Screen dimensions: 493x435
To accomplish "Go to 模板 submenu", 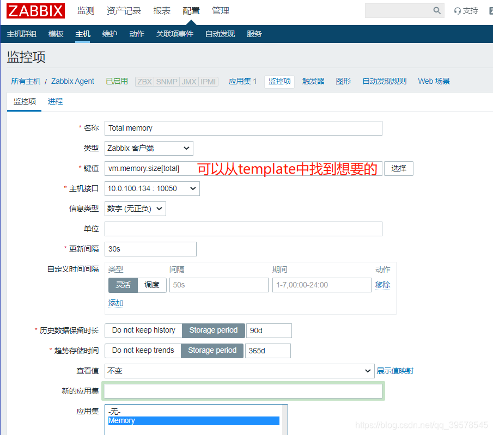I will (56, 34).
